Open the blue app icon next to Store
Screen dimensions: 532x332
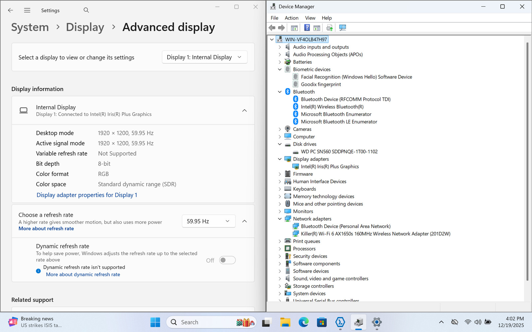click(340, 322)
